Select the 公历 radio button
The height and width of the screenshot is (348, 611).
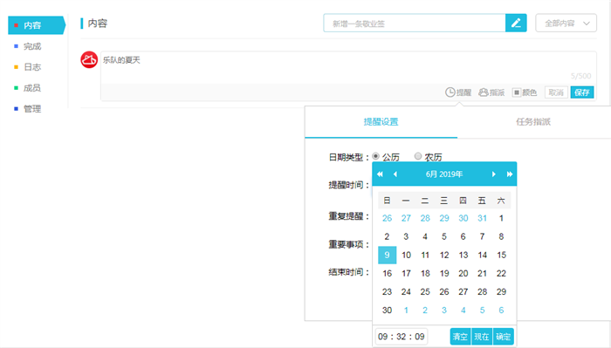tap(375, 156)
